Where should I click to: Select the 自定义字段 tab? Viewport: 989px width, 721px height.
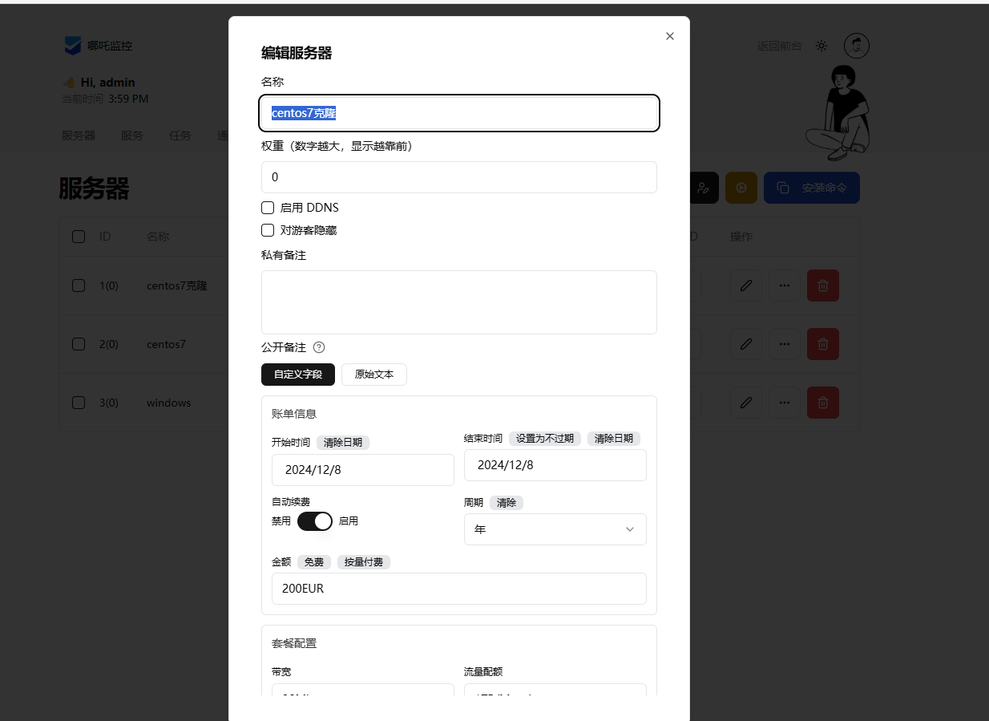(x=297, y=375)
